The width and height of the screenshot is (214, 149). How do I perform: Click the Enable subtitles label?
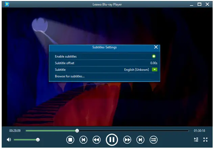pos(66,57)
